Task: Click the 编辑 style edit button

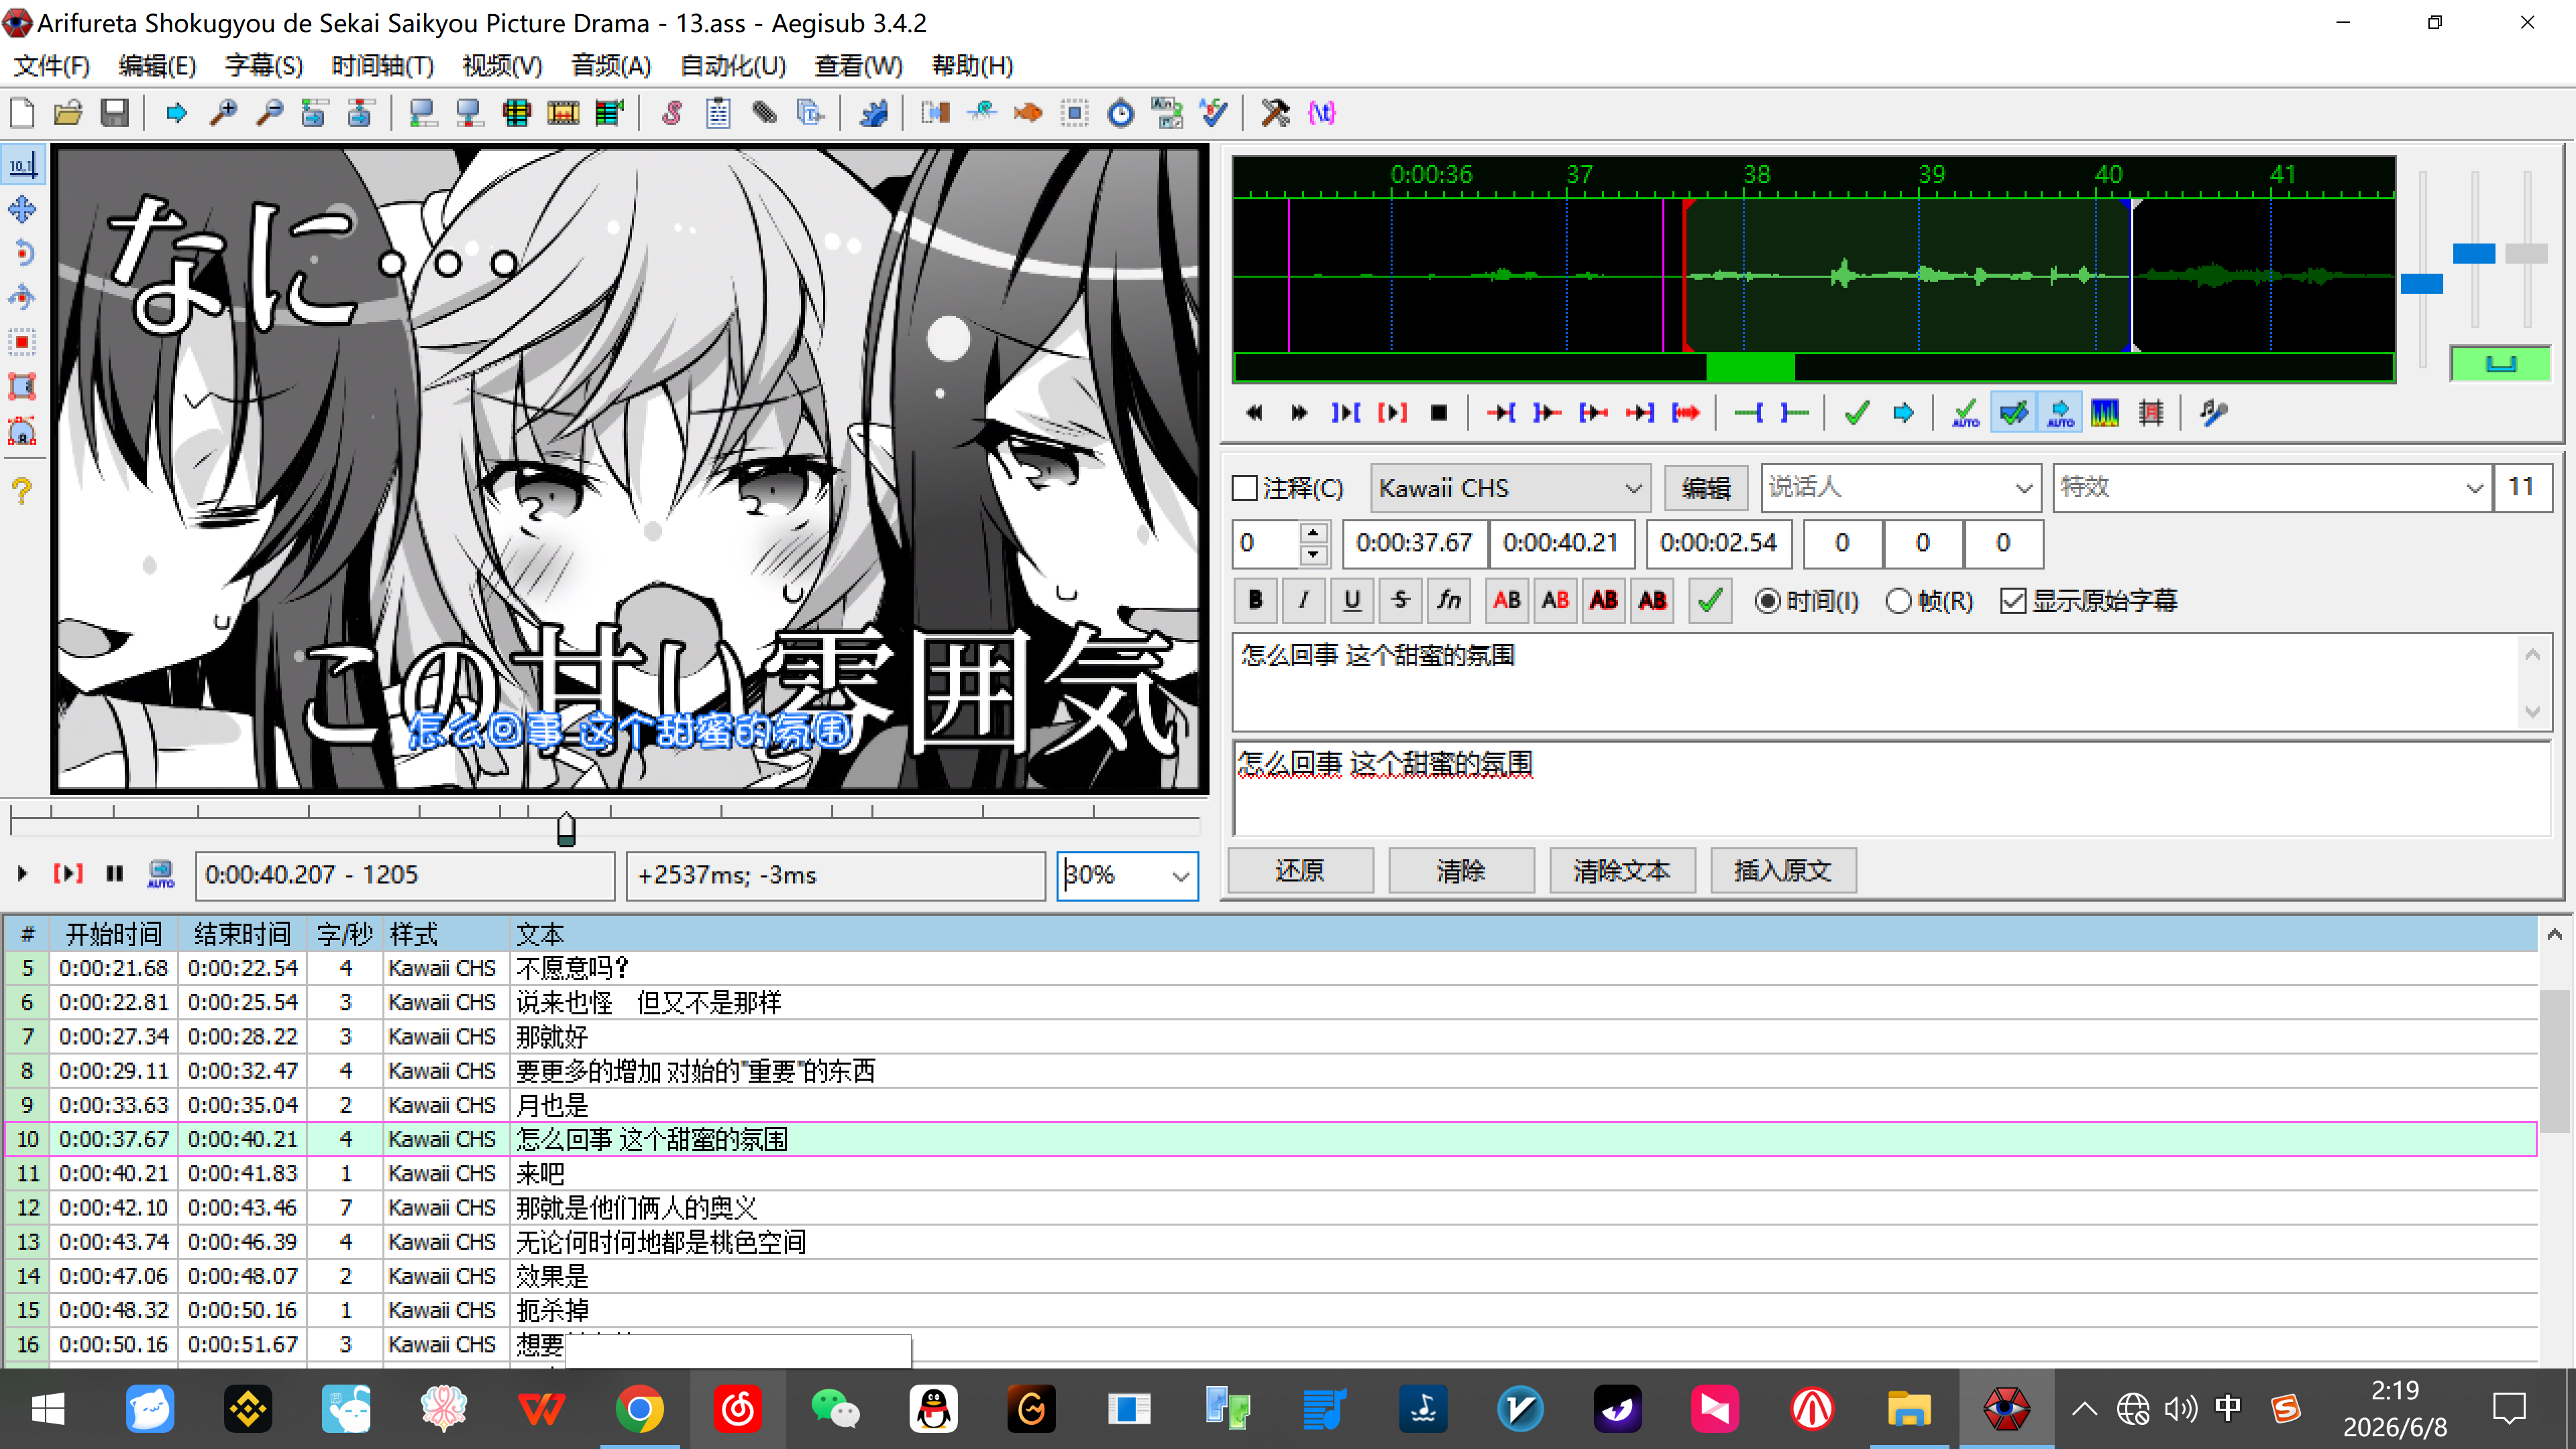Action: pos(1705,488)
